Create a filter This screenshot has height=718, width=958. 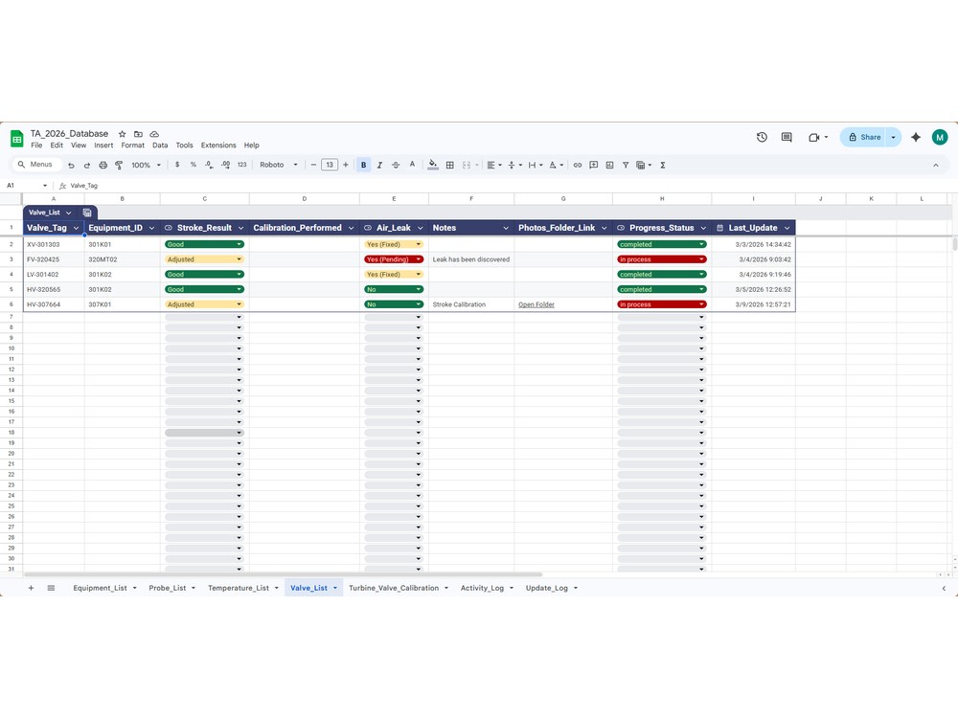point(626,165)
